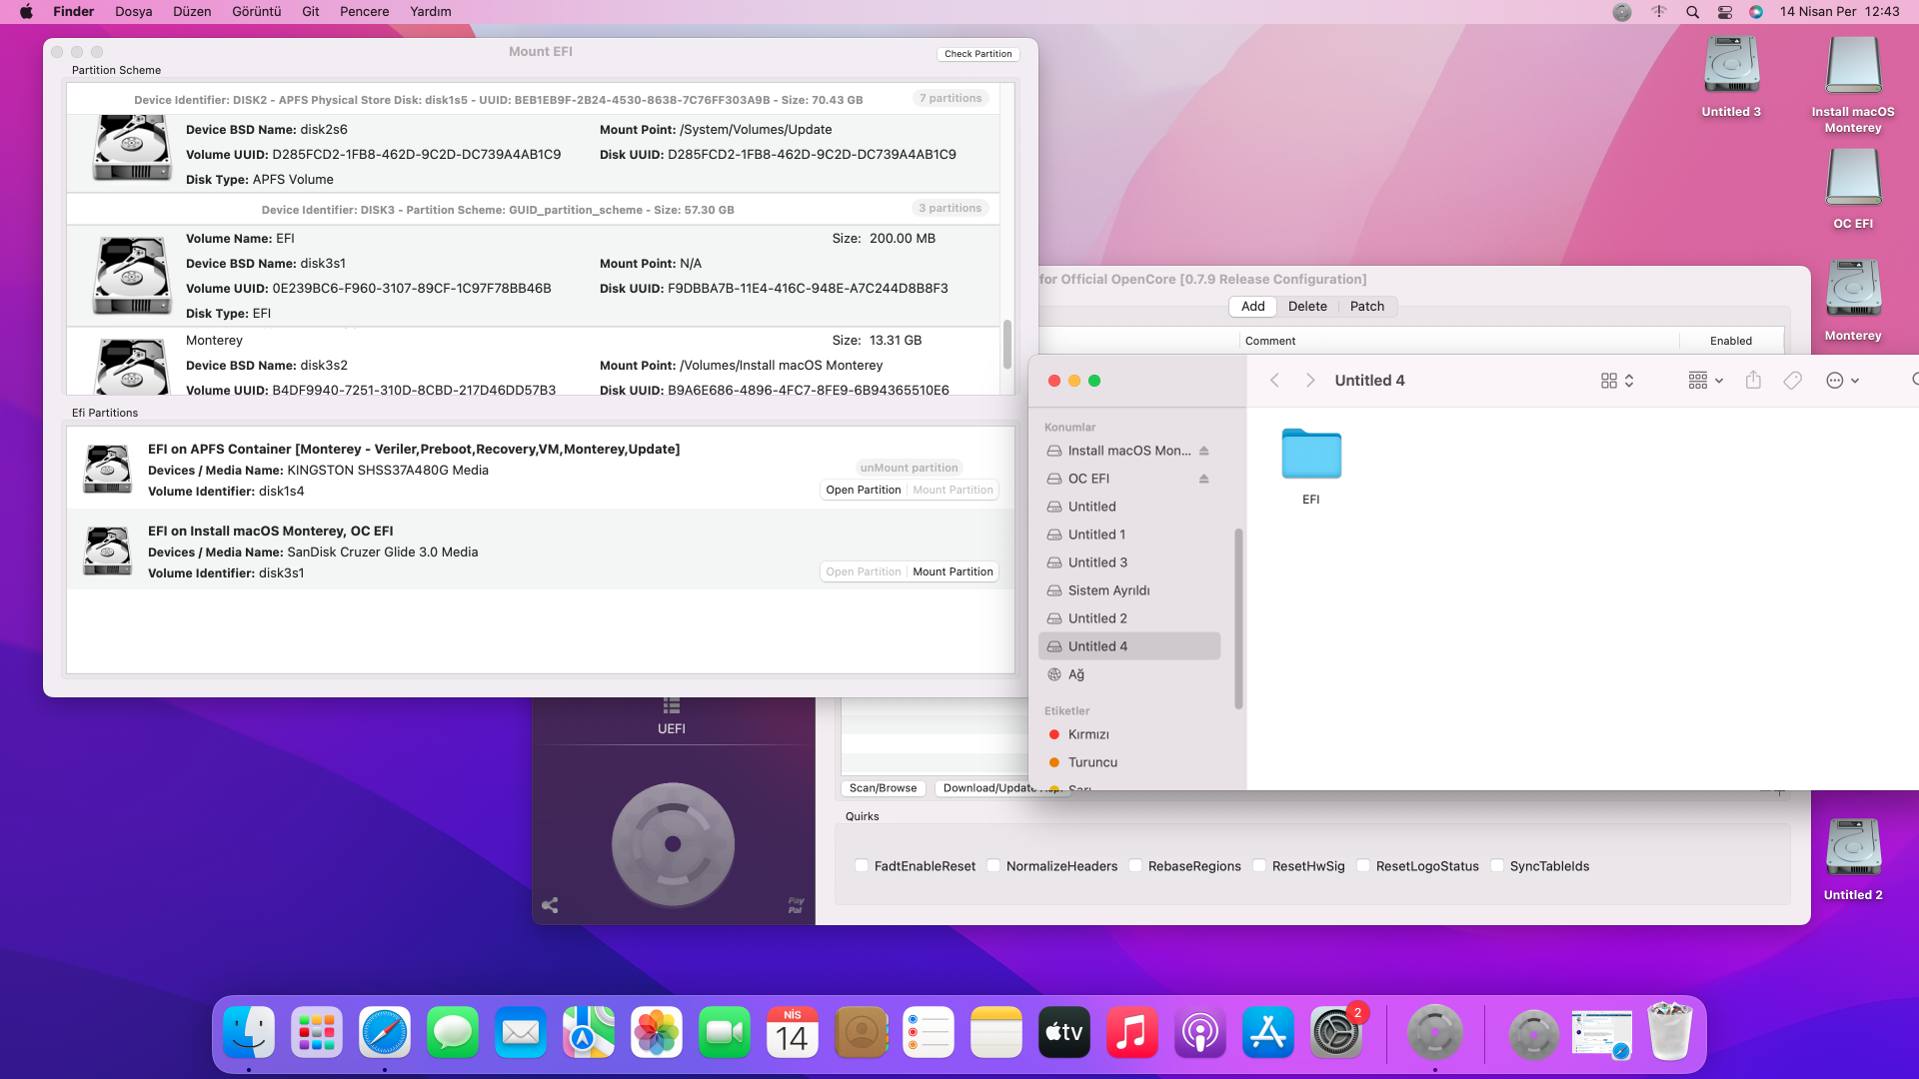Click the Partition Scheme list scrollbar

[1006, 343]
